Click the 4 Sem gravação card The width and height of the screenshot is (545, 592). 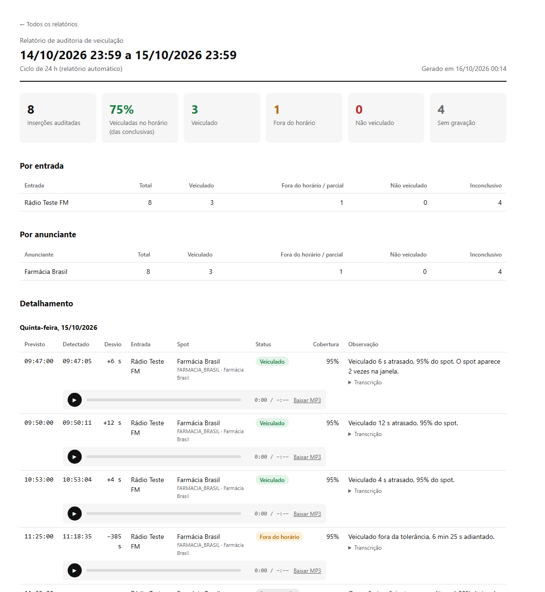pyautogui.click(x=468, y=118)
